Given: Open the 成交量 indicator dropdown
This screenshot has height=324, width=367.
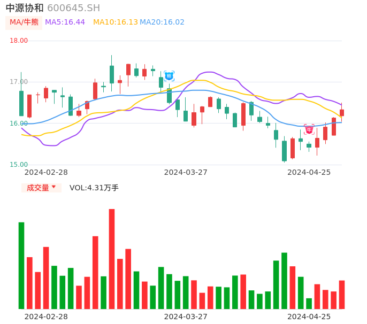Looking at the screenshot, I should tap(41, 188).
